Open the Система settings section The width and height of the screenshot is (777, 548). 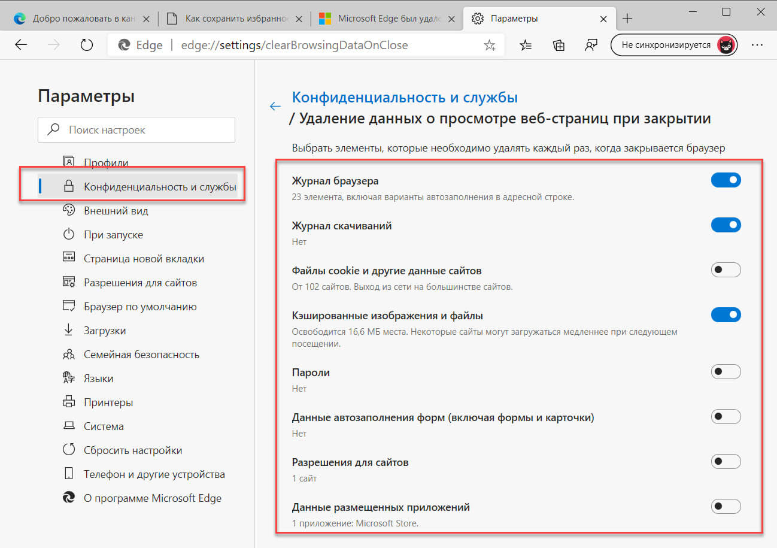(x=104, y=426)
